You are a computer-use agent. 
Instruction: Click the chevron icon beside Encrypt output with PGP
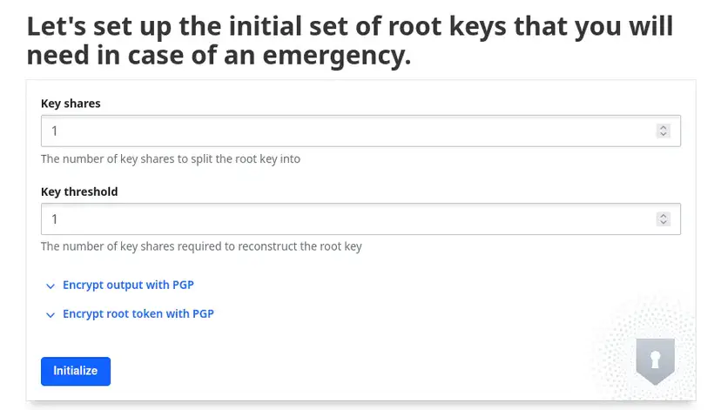point(51,286)
